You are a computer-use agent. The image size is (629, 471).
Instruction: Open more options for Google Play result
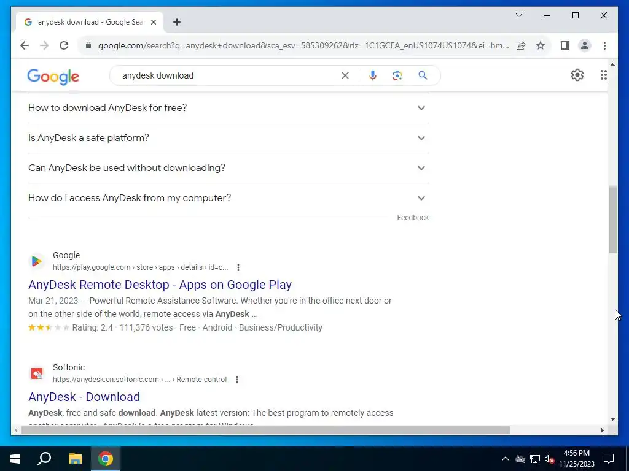pyautogui.click(x=238, y=267)
